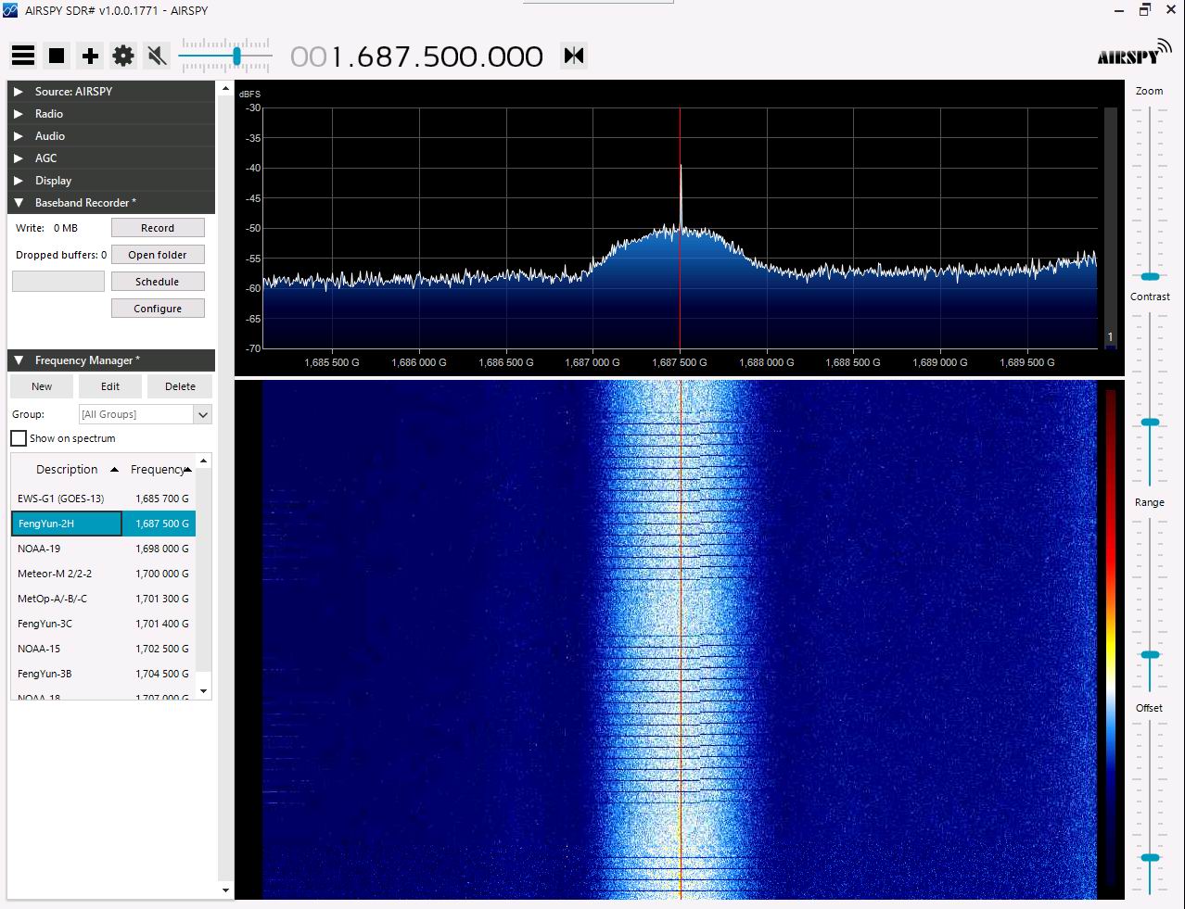Collapse the Baseband Recorder panel
Viewport: 1185px width, 909px height.
click(x=111, y=202)
